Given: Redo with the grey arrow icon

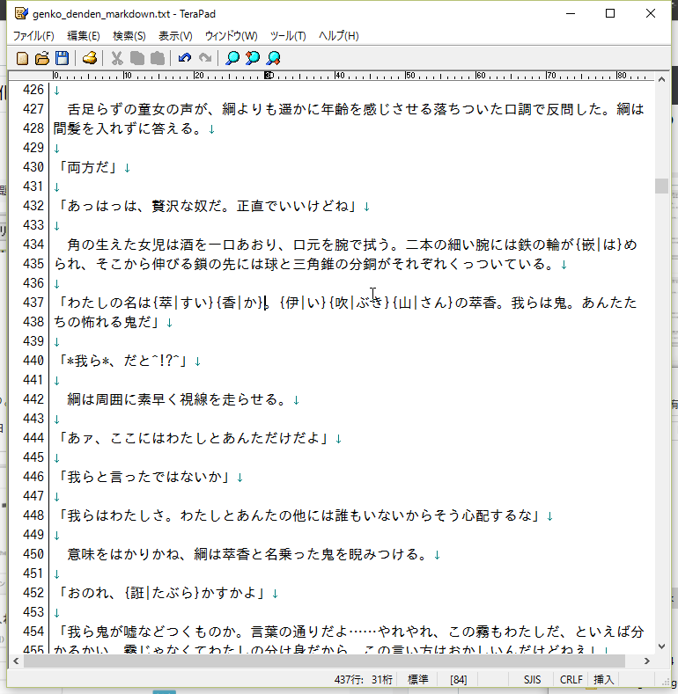Looking at the screenshot, I should coord(205,58).
